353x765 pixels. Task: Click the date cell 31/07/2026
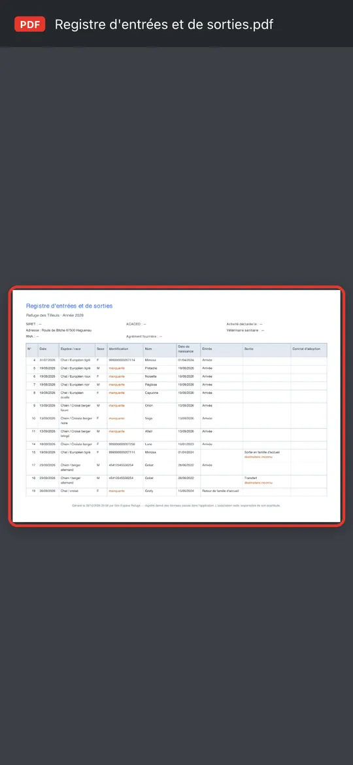tap(48, 360)
